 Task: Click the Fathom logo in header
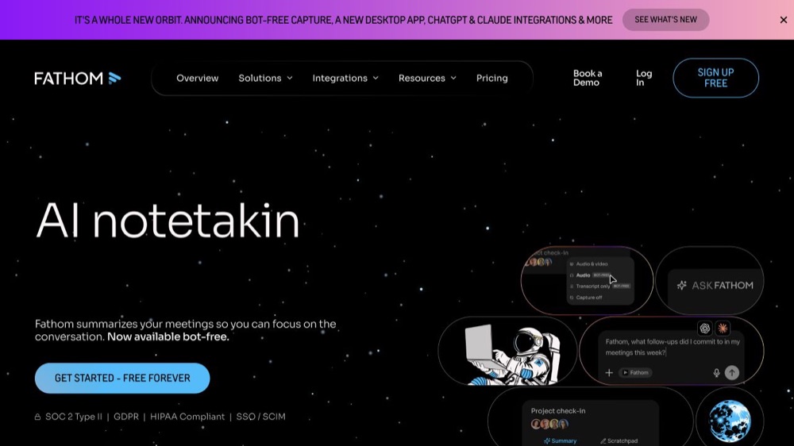point(78,78)
